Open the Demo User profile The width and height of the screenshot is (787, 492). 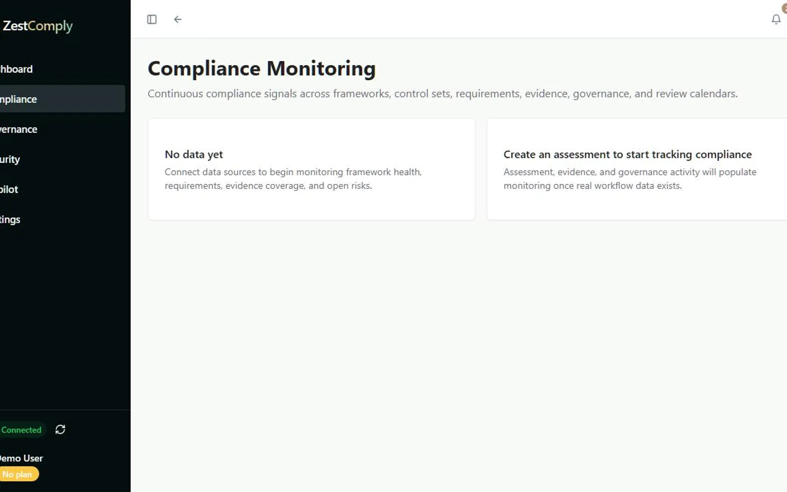(21, 458)
